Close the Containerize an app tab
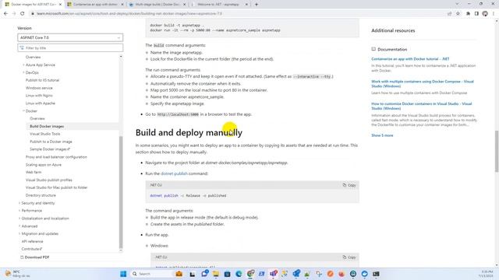 point(122,5)
